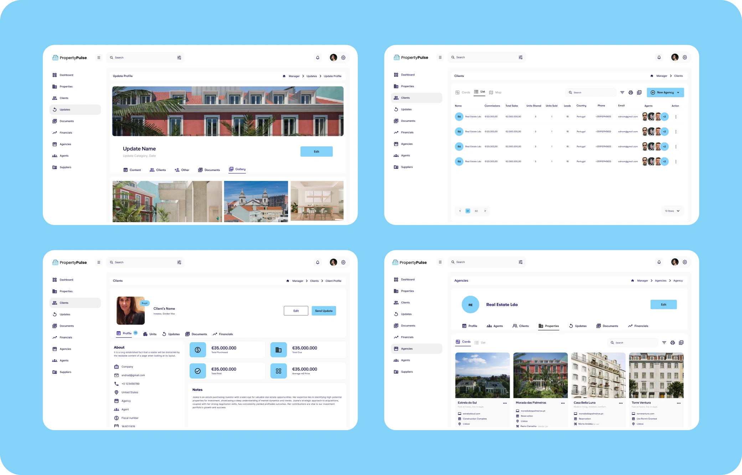Select Financials tab in Client Profile window
The width and height of the screenshot is (742, 475).
tap(223, 334)
